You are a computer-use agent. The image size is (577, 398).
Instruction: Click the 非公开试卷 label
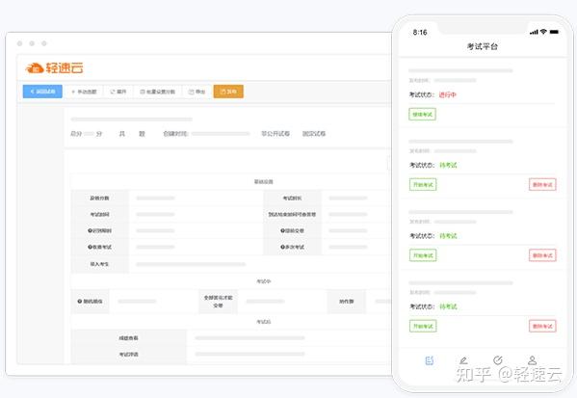tap(275, 134)
